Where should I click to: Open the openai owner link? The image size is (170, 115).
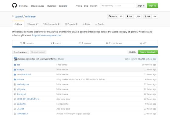(19, 16)
